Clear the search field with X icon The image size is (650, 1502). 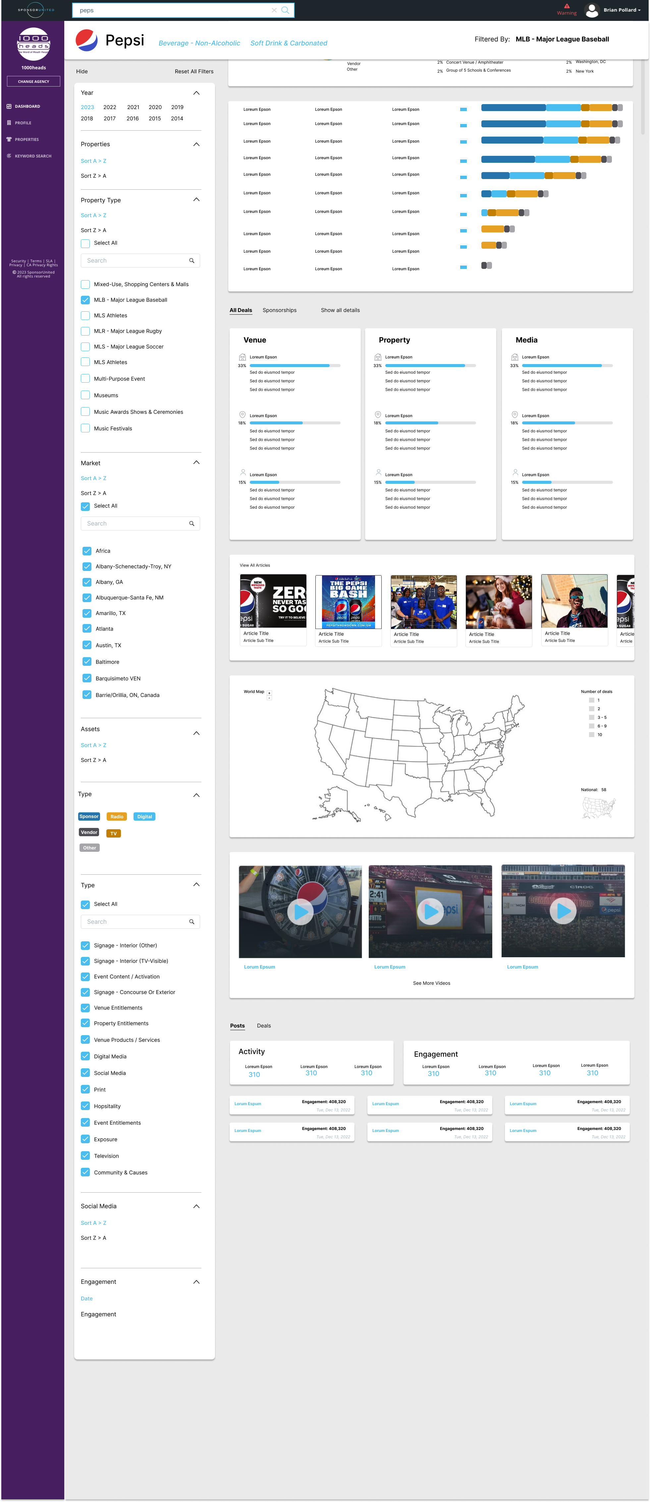274,10
